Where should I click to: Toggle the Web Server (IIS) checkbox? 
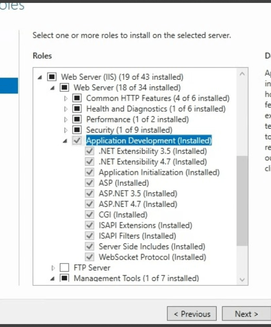(x=52, y=77)
